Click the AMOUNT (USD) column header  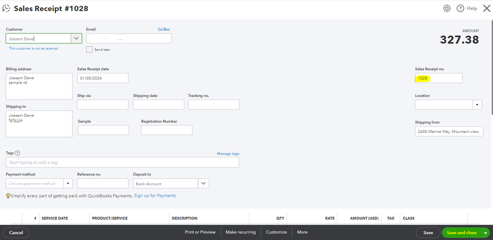pyautogui.click(x=364, y=218)
